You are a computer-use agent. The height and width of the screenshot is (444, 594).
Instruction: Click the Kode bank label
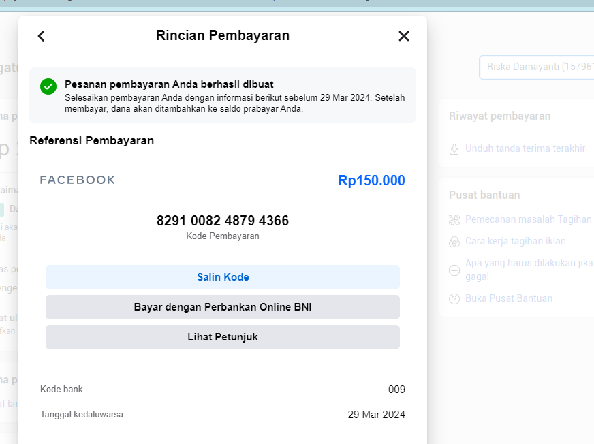61,390
